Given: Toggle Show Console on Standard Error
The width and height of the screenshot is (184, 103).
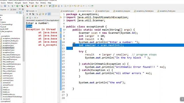Looking at the screenshot, I should click(x=49, y=14).
